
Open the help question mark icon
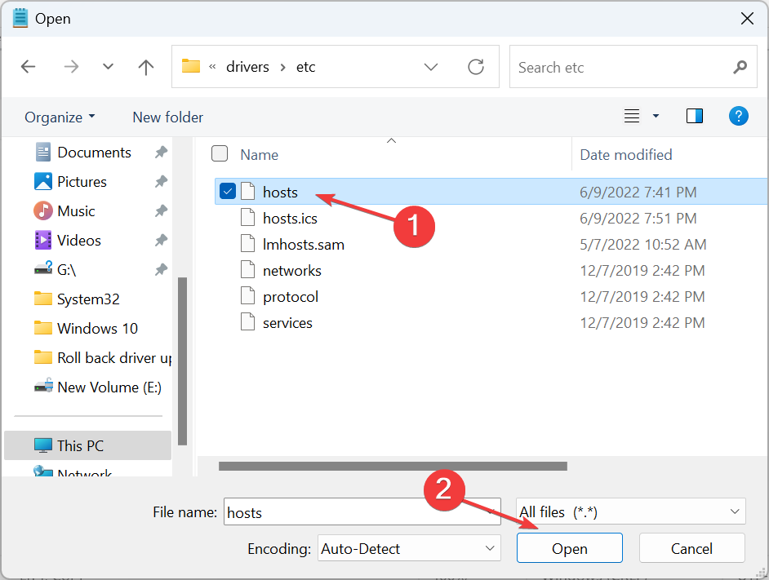(738, 116)
